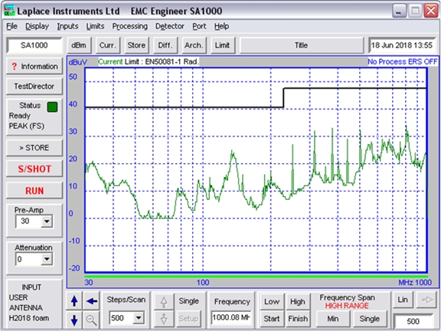Click the greyed down arrow beside Setup

click(164, 320)
